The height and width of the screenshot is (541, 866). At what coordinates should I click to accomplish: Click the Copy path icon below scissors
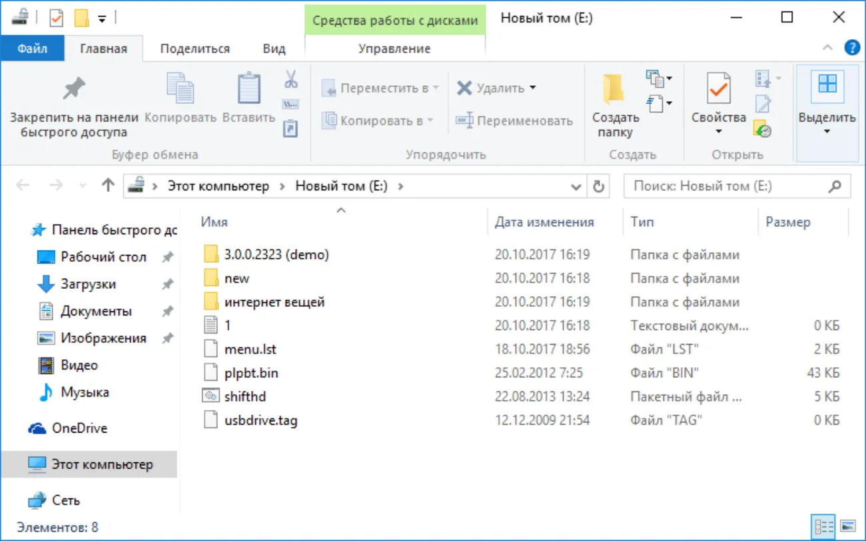pos(290,104)
